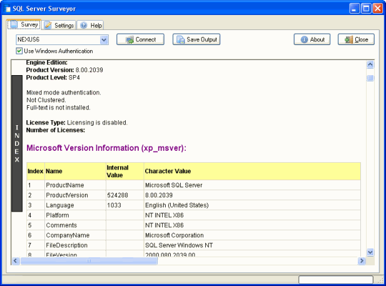Click the Platform row NT INTEL X86 value
386x286 pixels.
coord(252,215)
